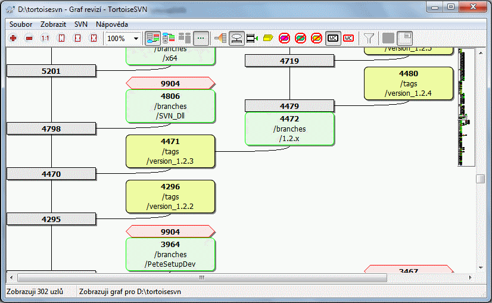This screenshot has height=303, width=492.
Task: Click the vertical scrollbar down arrow
Action: (x=481, y=268)
